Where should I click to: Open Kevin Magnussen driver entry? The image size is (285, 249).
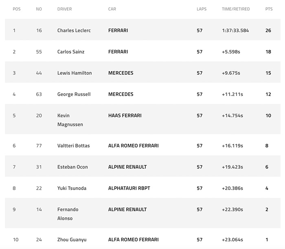70,120
